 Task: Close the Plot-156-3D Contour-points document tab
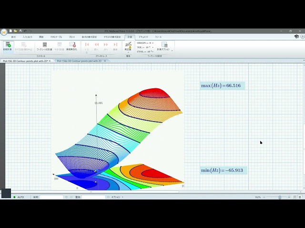[x=50, y=61]
